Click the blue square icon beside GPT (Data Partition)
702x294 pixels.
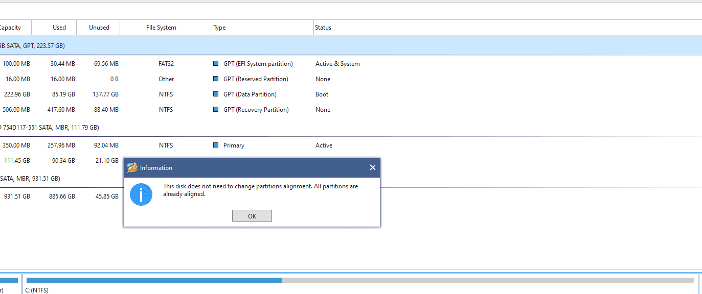point(216,94)
